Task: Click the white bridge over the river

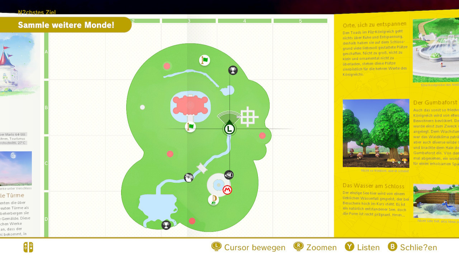Action: coord(202,168)
